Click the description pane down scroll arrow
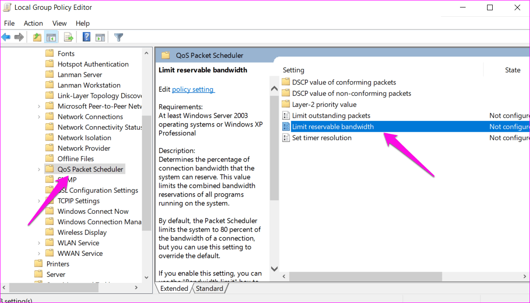 point(274,269)
